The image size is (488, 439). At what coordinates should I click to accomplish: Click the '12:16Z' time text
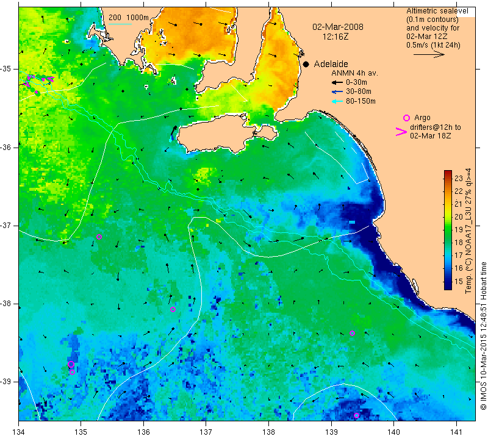tap(335, 37)
